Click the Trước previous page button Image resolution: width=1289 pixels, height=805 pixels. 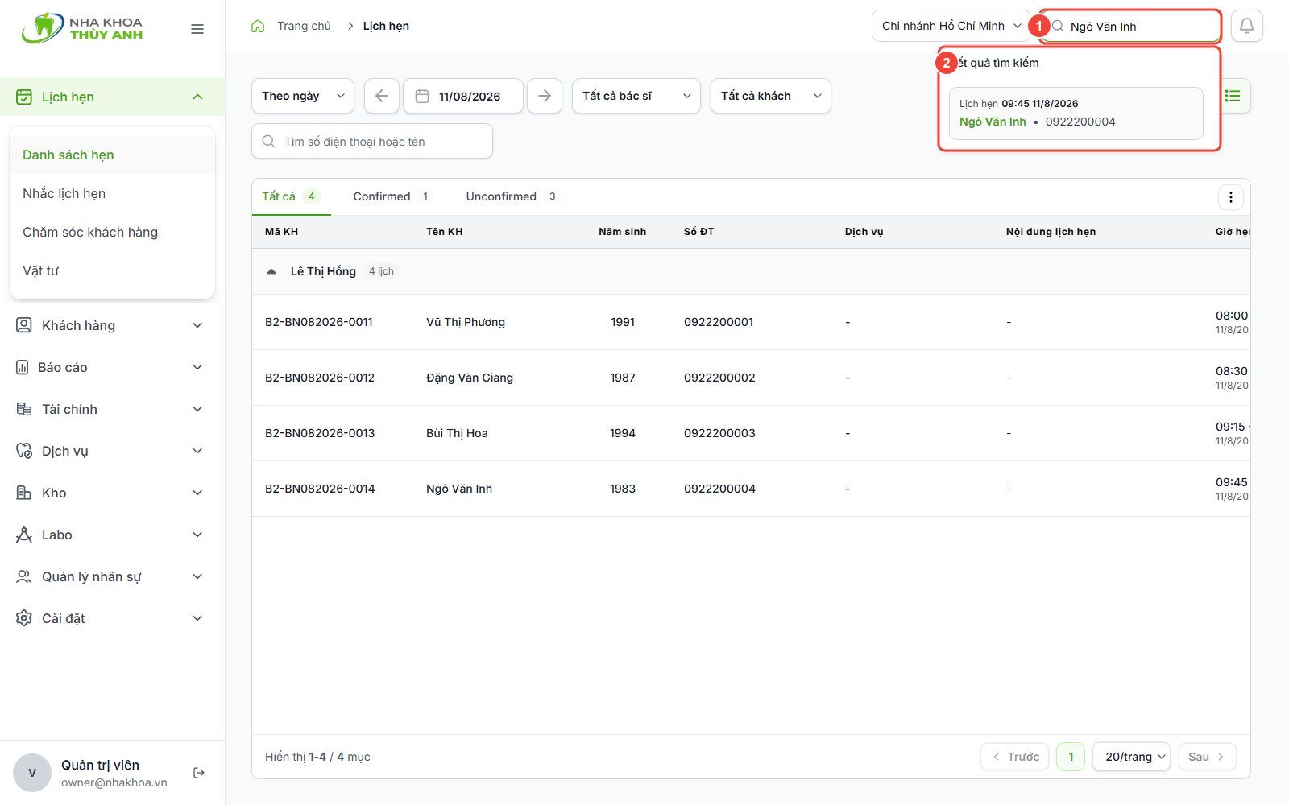(x=1014, y=757)
